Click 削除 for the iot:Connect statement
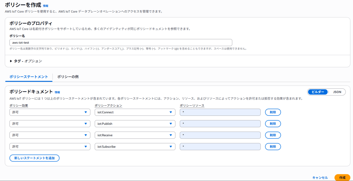 coord(273,112)
